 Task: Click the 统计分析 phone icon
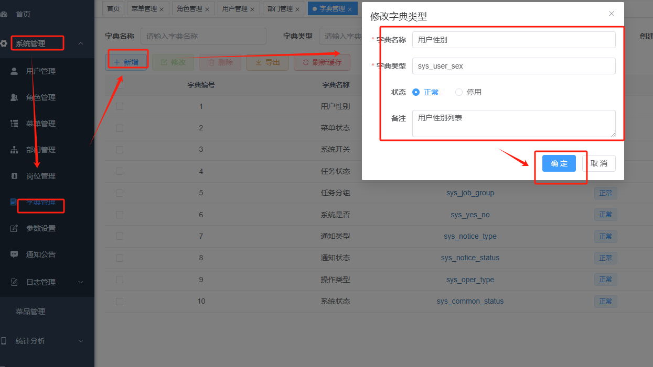(x=3, y=341)
